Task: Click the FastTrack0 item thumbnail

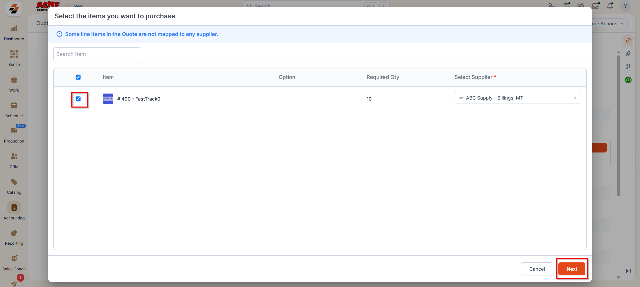Action: point(108,99)
